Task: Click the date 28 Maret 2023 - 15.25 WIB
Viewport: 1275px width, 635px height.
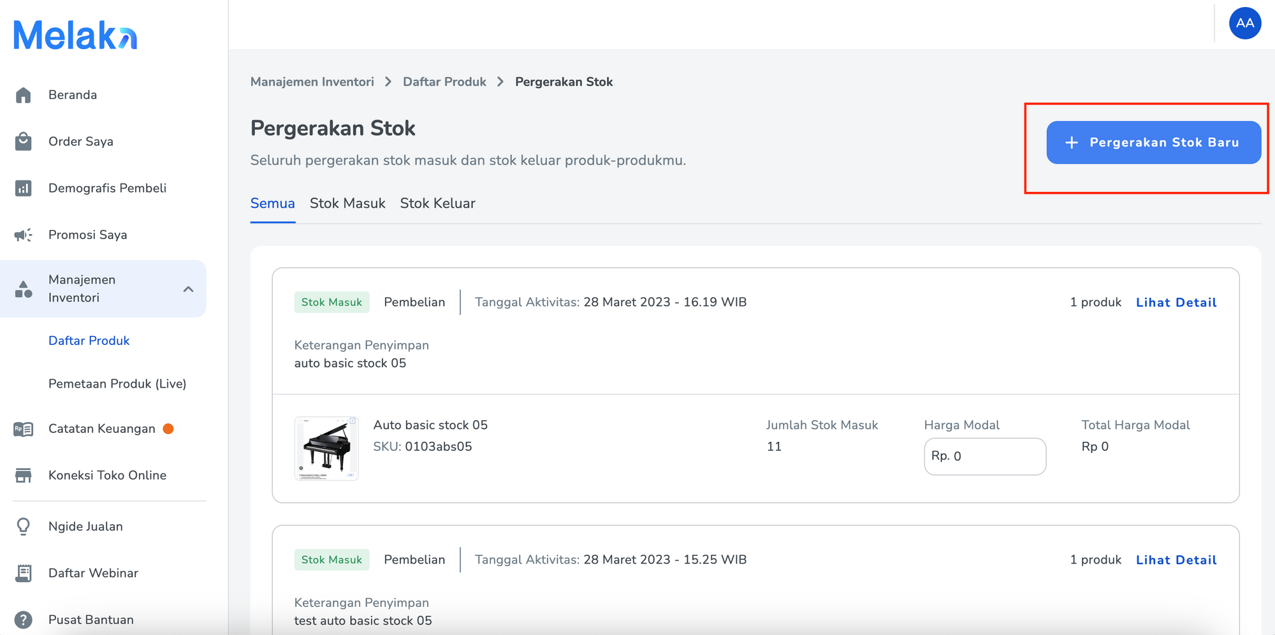Action: 665,560
